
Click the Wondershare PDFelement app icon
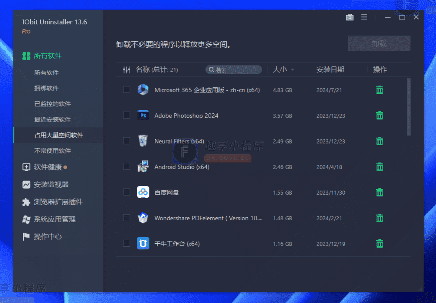tap(143, 218)
